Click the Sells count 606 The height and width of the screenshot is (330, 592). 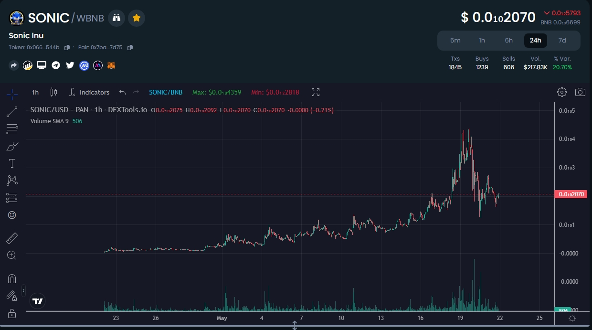click(x=509, y=67)
